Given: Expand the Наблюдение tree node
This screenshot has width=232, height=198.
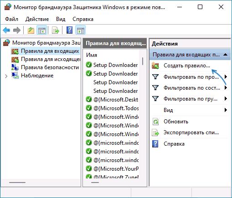Looking at the screenshot, I should [x=6, y=76].
